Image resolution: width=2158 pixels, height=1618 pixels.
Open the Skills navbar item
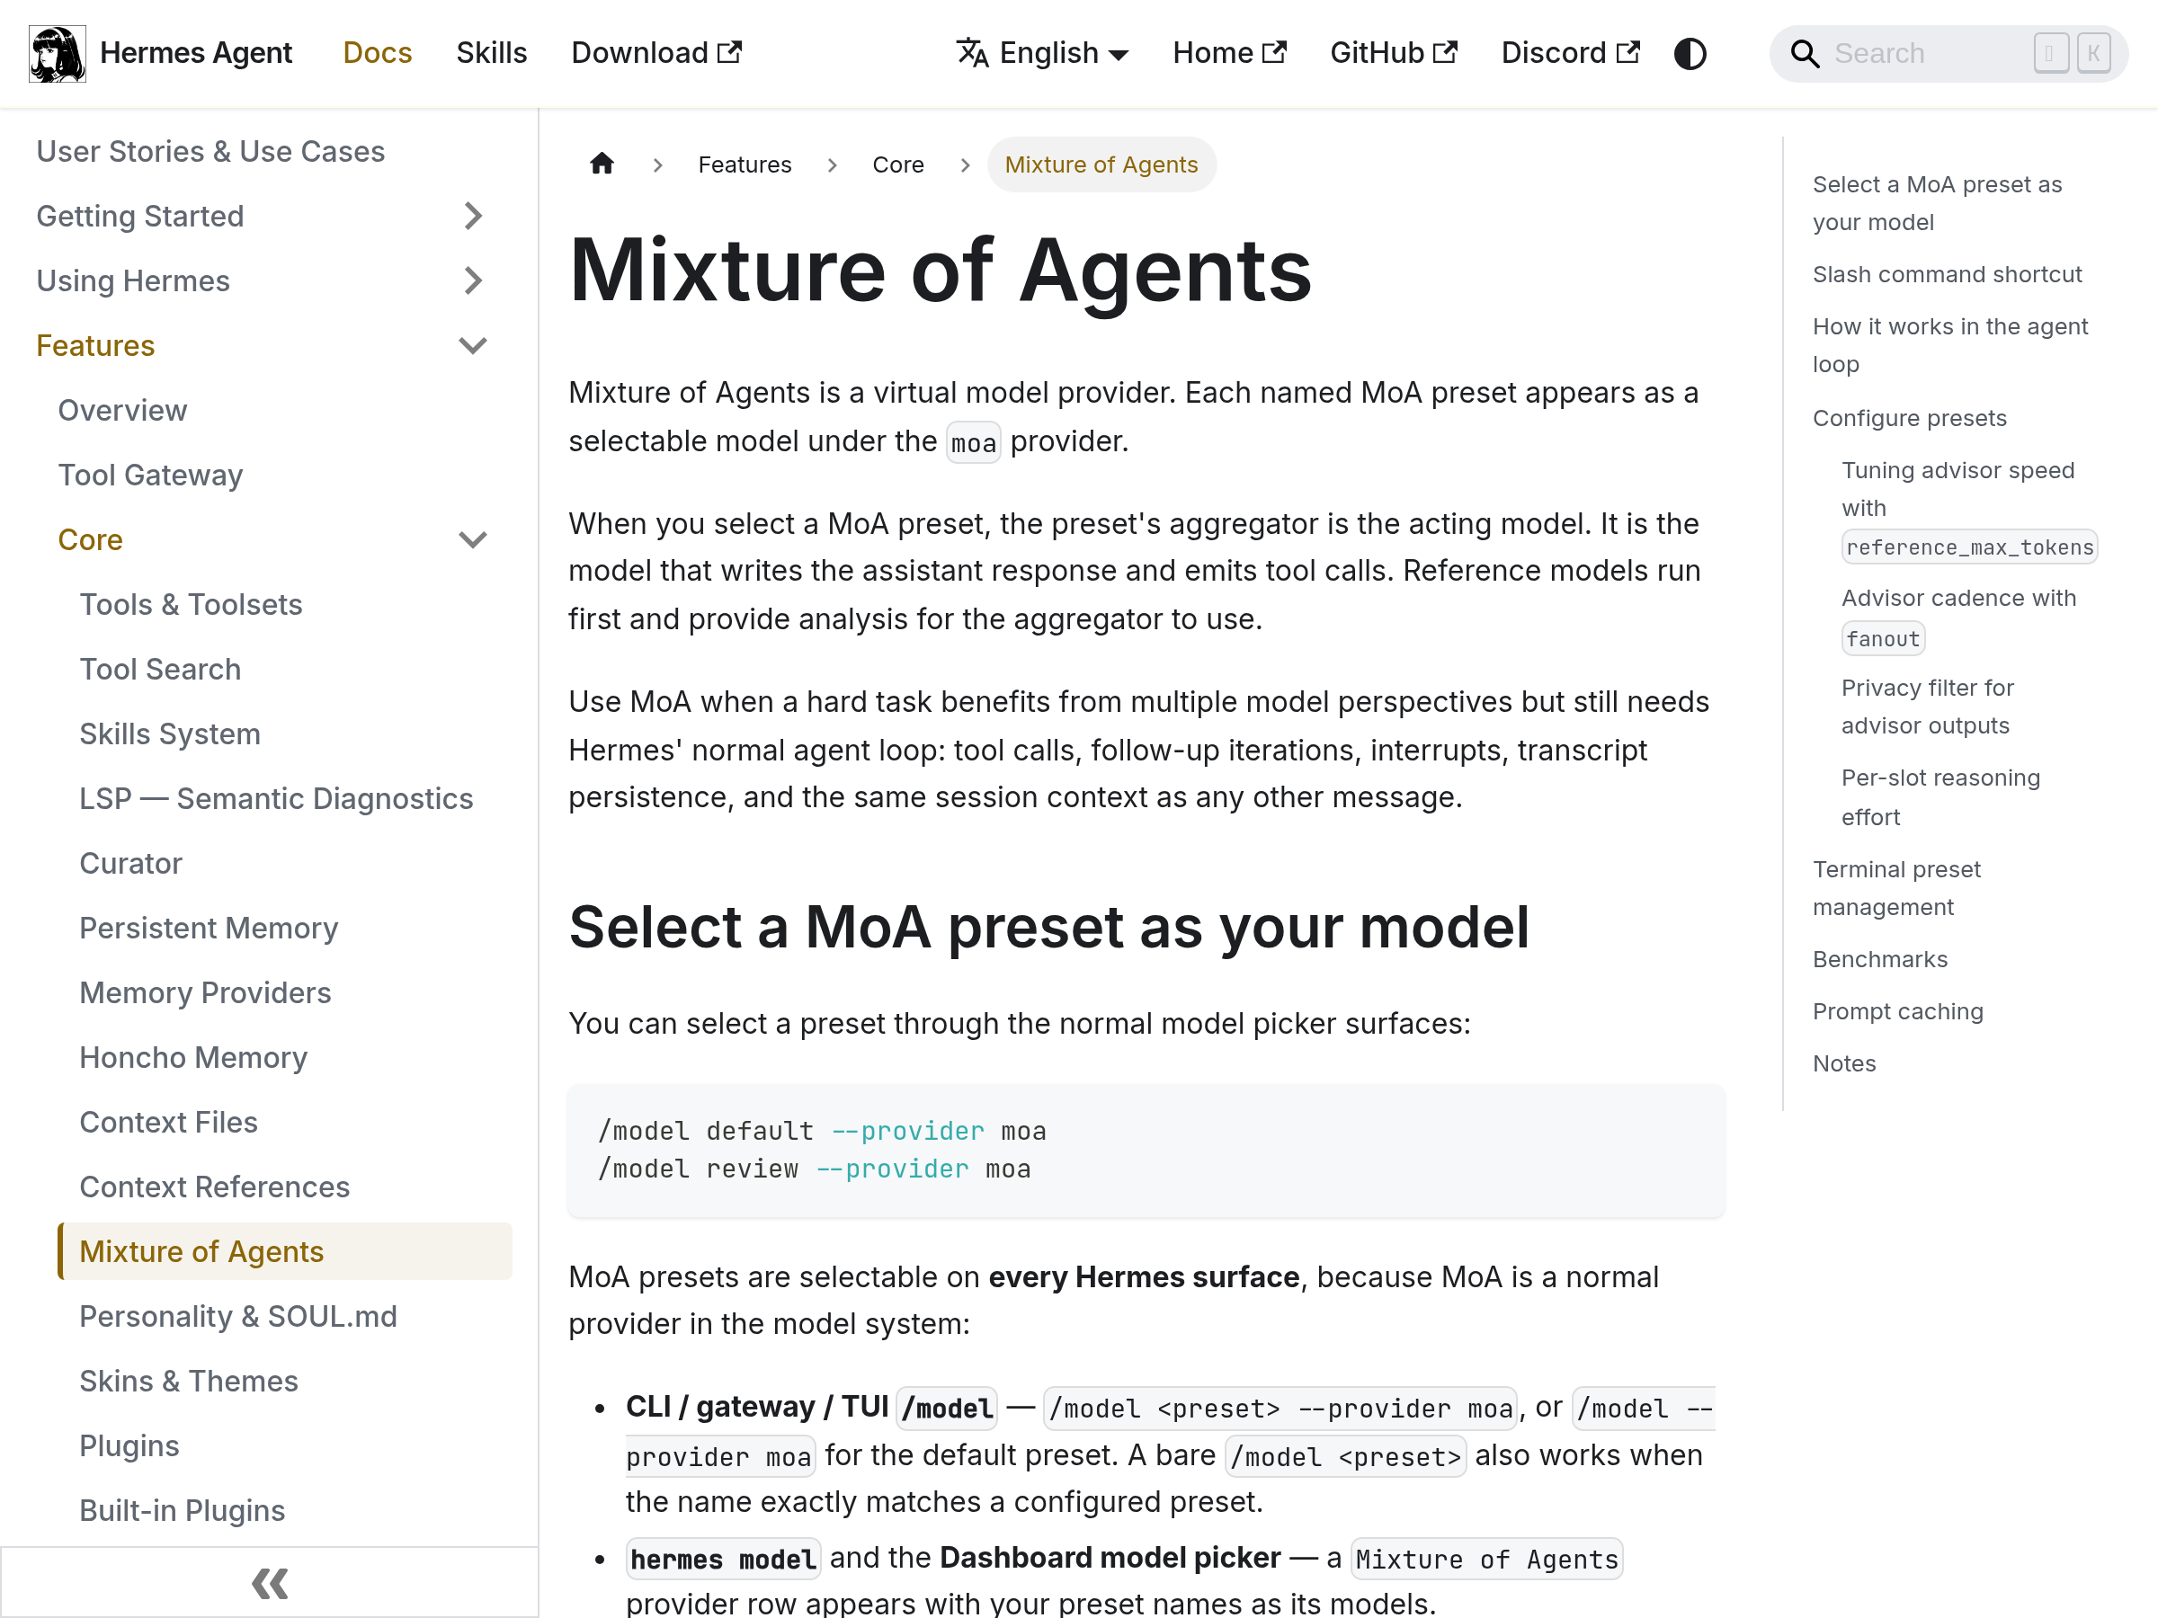tap(492, 54)
